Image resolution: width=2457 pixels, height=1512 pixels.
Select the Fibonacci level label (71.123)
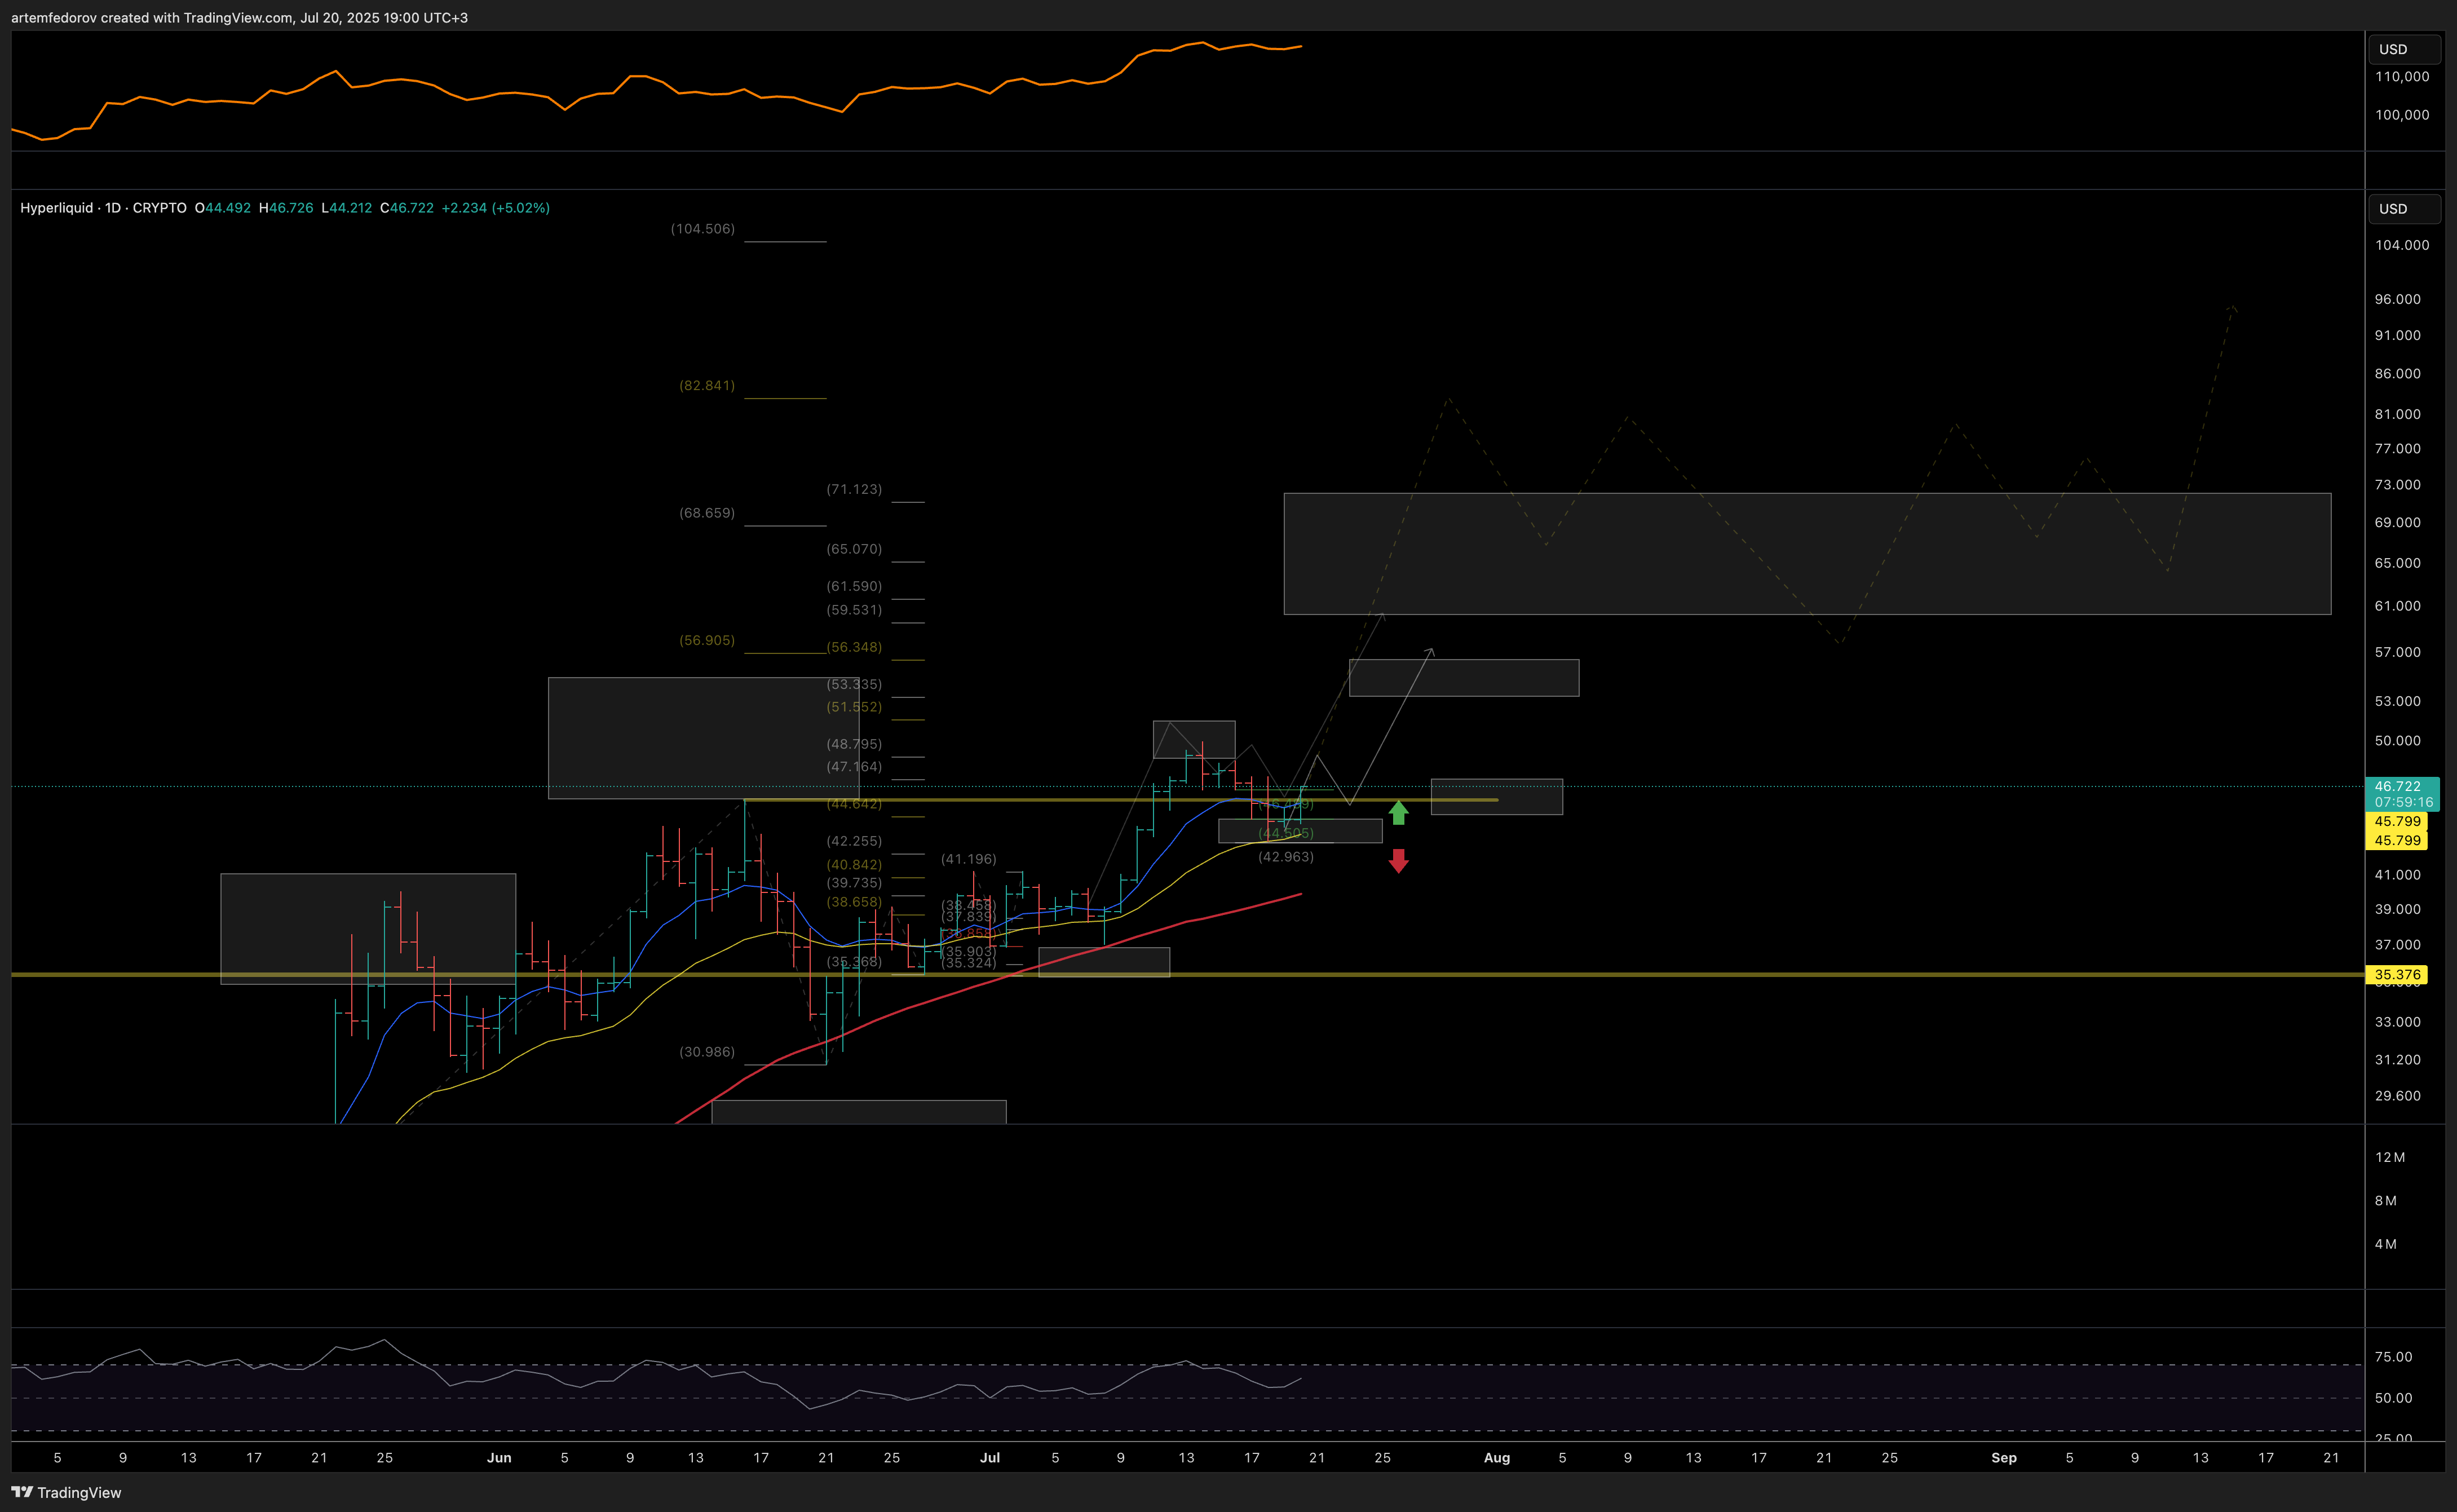[854, 489]
